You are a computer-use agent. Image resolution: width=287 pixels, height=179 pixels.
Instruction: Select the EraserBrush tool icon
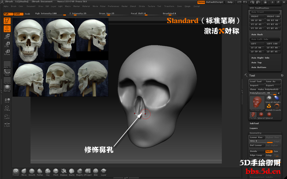277,107
